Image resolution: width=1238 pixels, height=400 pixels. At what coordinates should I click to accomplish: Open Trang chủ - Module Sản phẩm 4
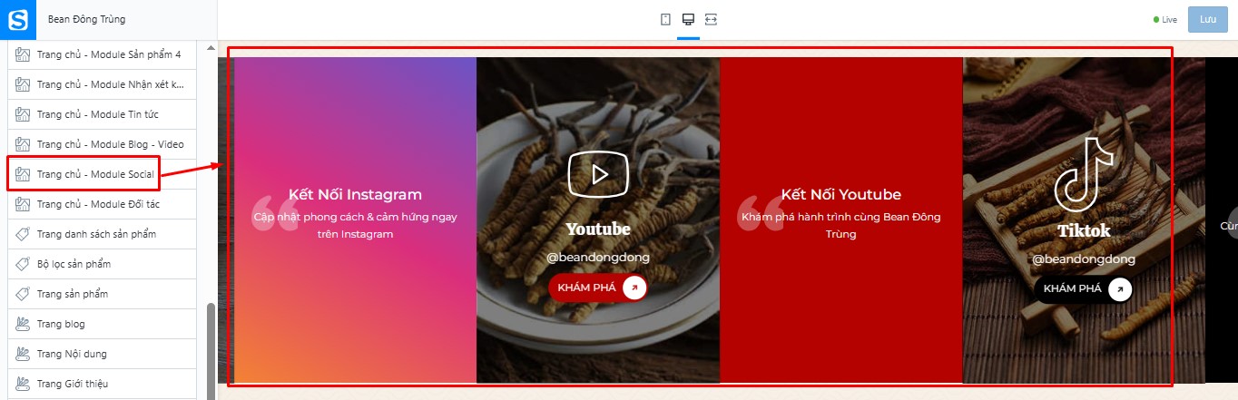coord(103,54)
